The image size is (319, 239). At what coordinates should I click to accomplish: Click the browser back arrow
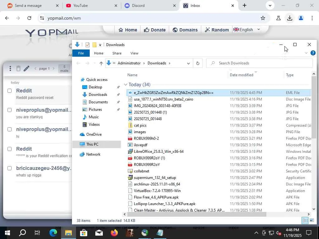7,18
